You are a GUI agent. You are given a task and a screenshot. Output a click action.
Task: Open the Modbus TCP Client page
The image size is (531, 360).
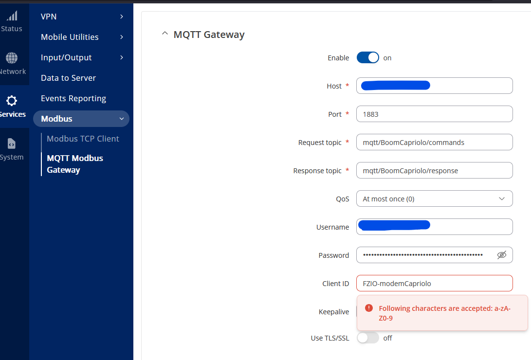click(x=83, y=139)
